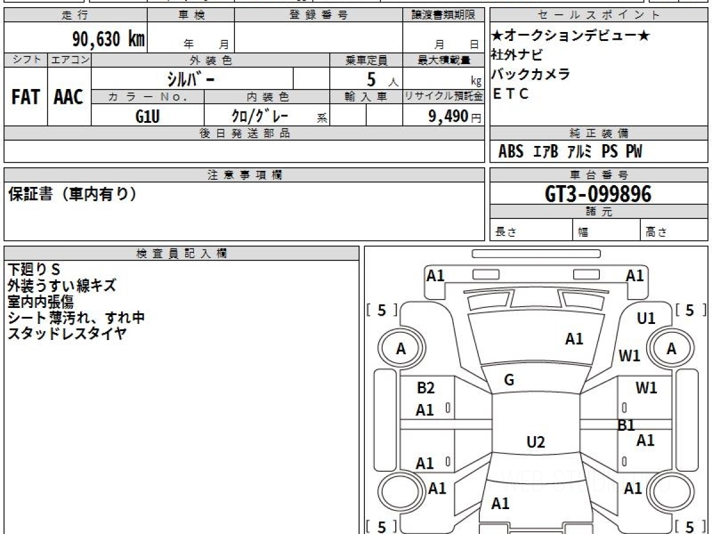
Task: Click the ETC sales point
Action: point(510,94)
